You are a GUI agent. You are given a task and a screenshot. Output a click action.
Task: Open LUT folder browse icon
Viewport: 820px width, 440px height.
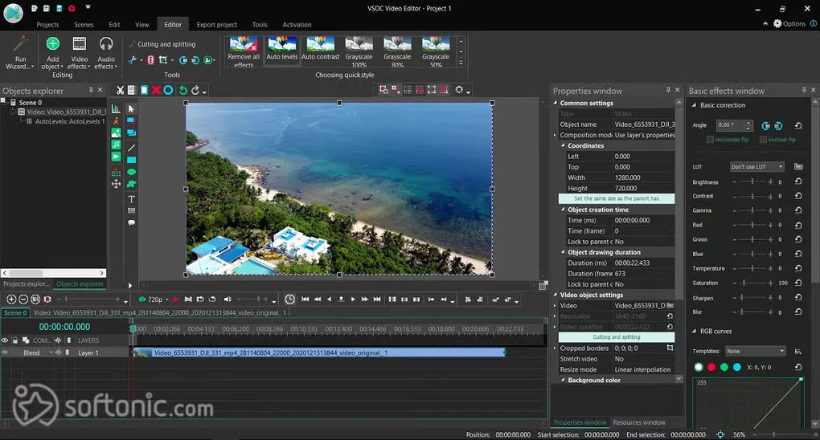coord(798,167)
